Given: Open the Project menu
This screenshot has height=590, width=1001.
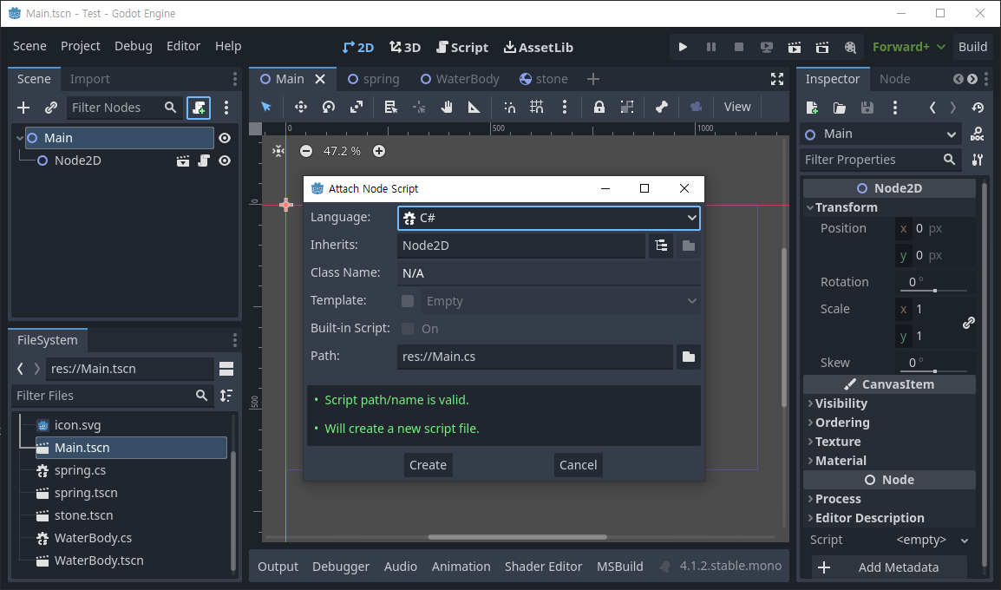Looking at the screenshot, I should click(x=81, y=46).
